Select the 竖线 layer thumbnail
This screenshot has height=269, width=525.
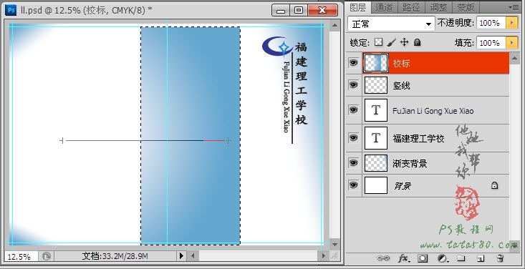pyautogui.click(x=376, y=85)
